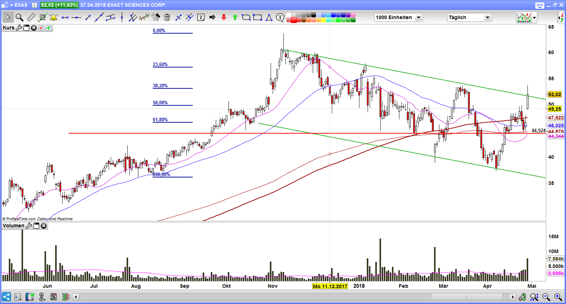Select the magnifier zoom tool
This screenshot has height=304, width=566.
[19, 17]
